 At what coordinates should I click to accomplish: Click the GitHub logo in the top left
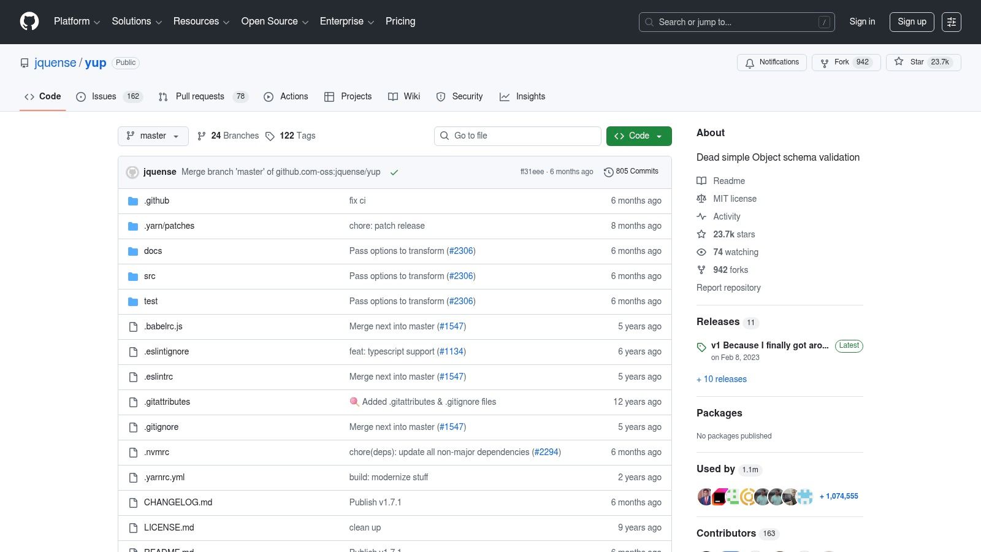pos(29,21)
